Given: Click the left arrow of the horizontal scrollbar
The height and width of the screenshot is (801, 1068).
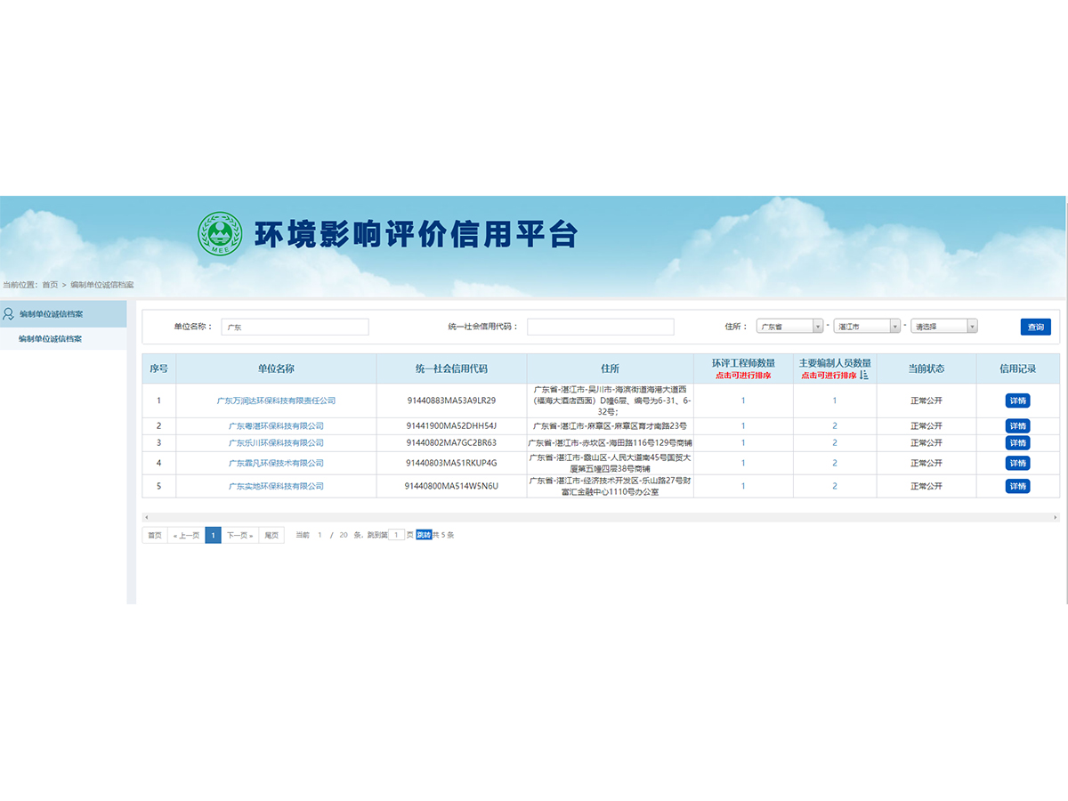Looking at the screenshot, I should [x=146, y=517].
